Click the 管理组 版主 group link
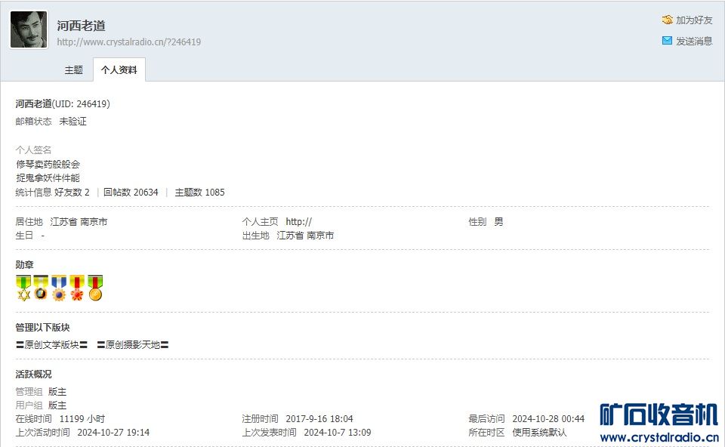 click(57, 392)
